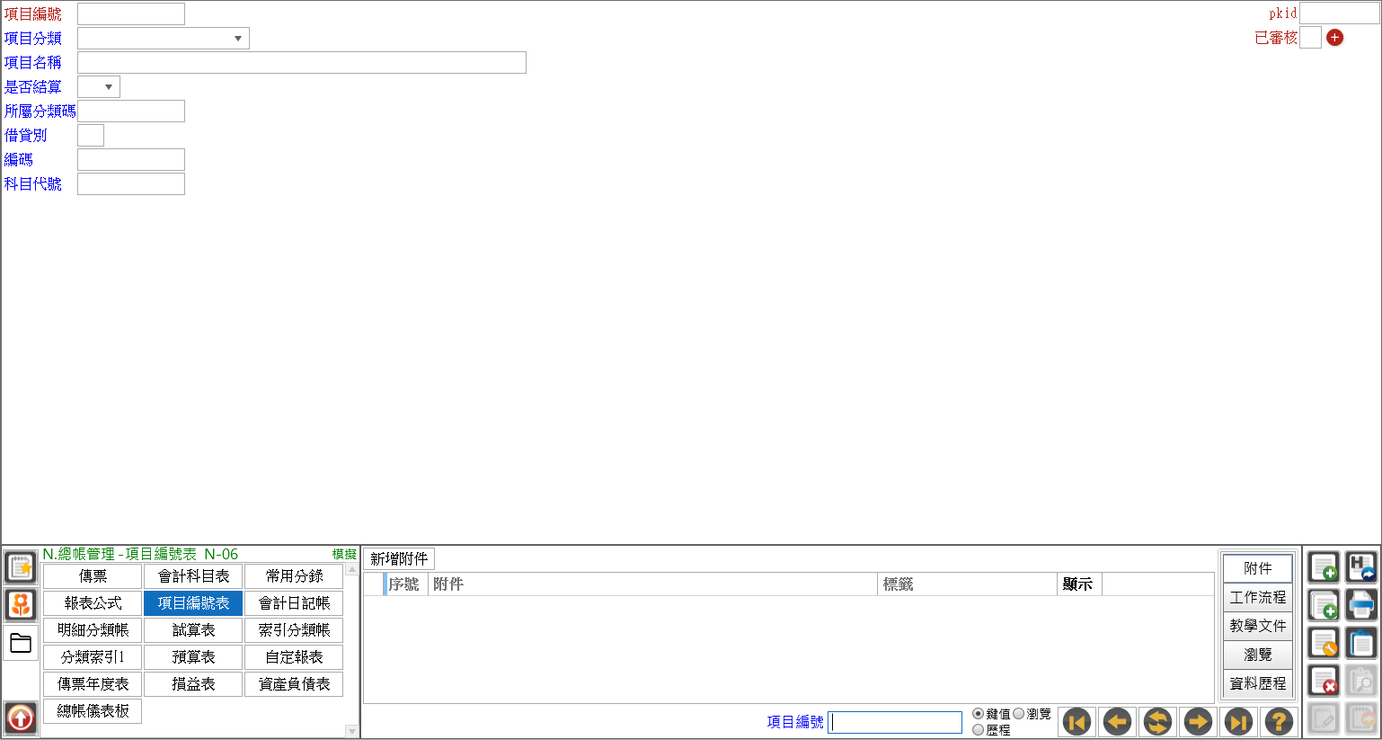Screen dimensions: 1382x740
Task: Click the delete record red X icon
Action: click(x=1324, y=681)
